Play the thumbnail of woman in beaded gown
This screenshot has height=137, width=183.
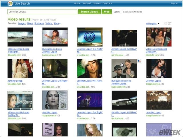(x=159, y=37)
